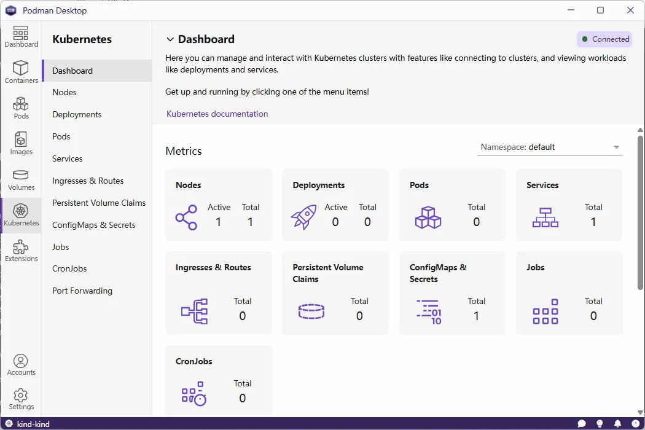Image resolution: width=645 pixels, height=430 pixels.
Task: Click the Connected status badge
Action: coord(604,39)
